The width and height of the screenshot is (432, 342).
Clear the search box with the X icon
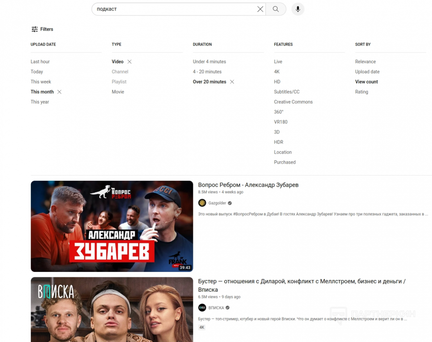pyautogui.click(x=260, y=9)
